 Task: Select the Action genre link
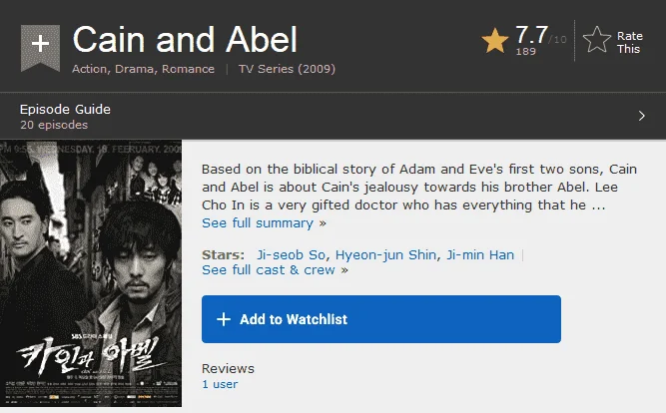pos(89,69)
